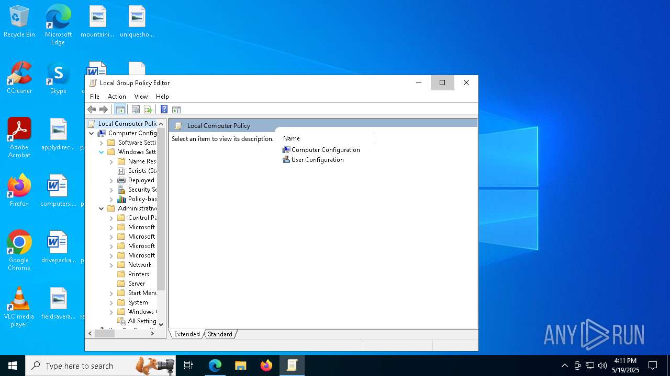Toggle the Show/Hide Action Pane icon
The height and width of the screenshot is (376, 670).
(176, 110)
